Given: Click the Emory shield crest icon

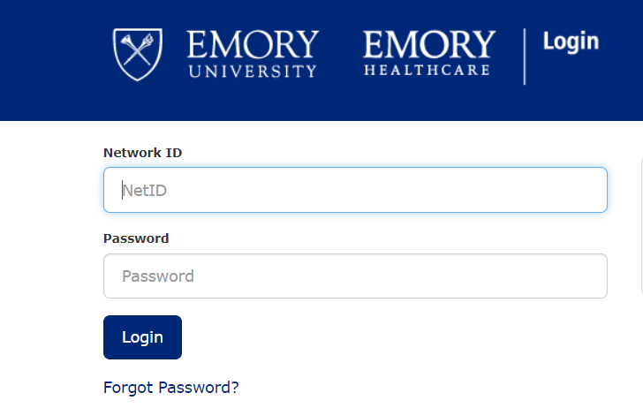Looking at the screenshot, I should click(x=139, y=54).
